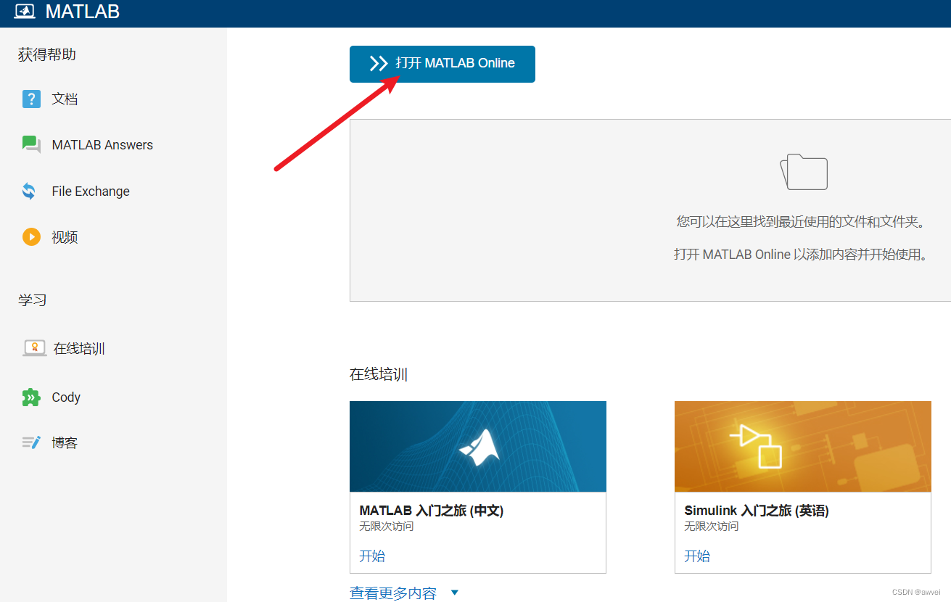The width and height of the screenshot is (951, 602).
Task: Go to MATLAB Answers
Action: [x=102, y=145]
